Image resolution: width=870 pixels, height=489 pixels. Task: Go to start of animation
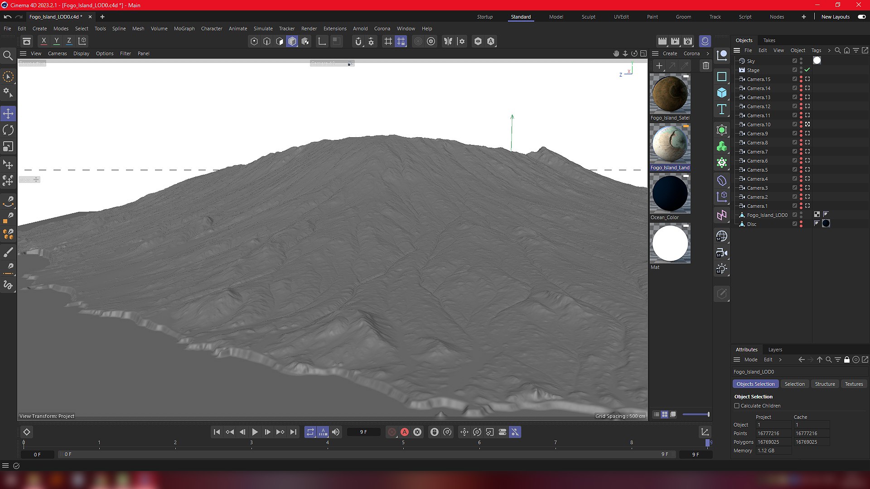217,432
